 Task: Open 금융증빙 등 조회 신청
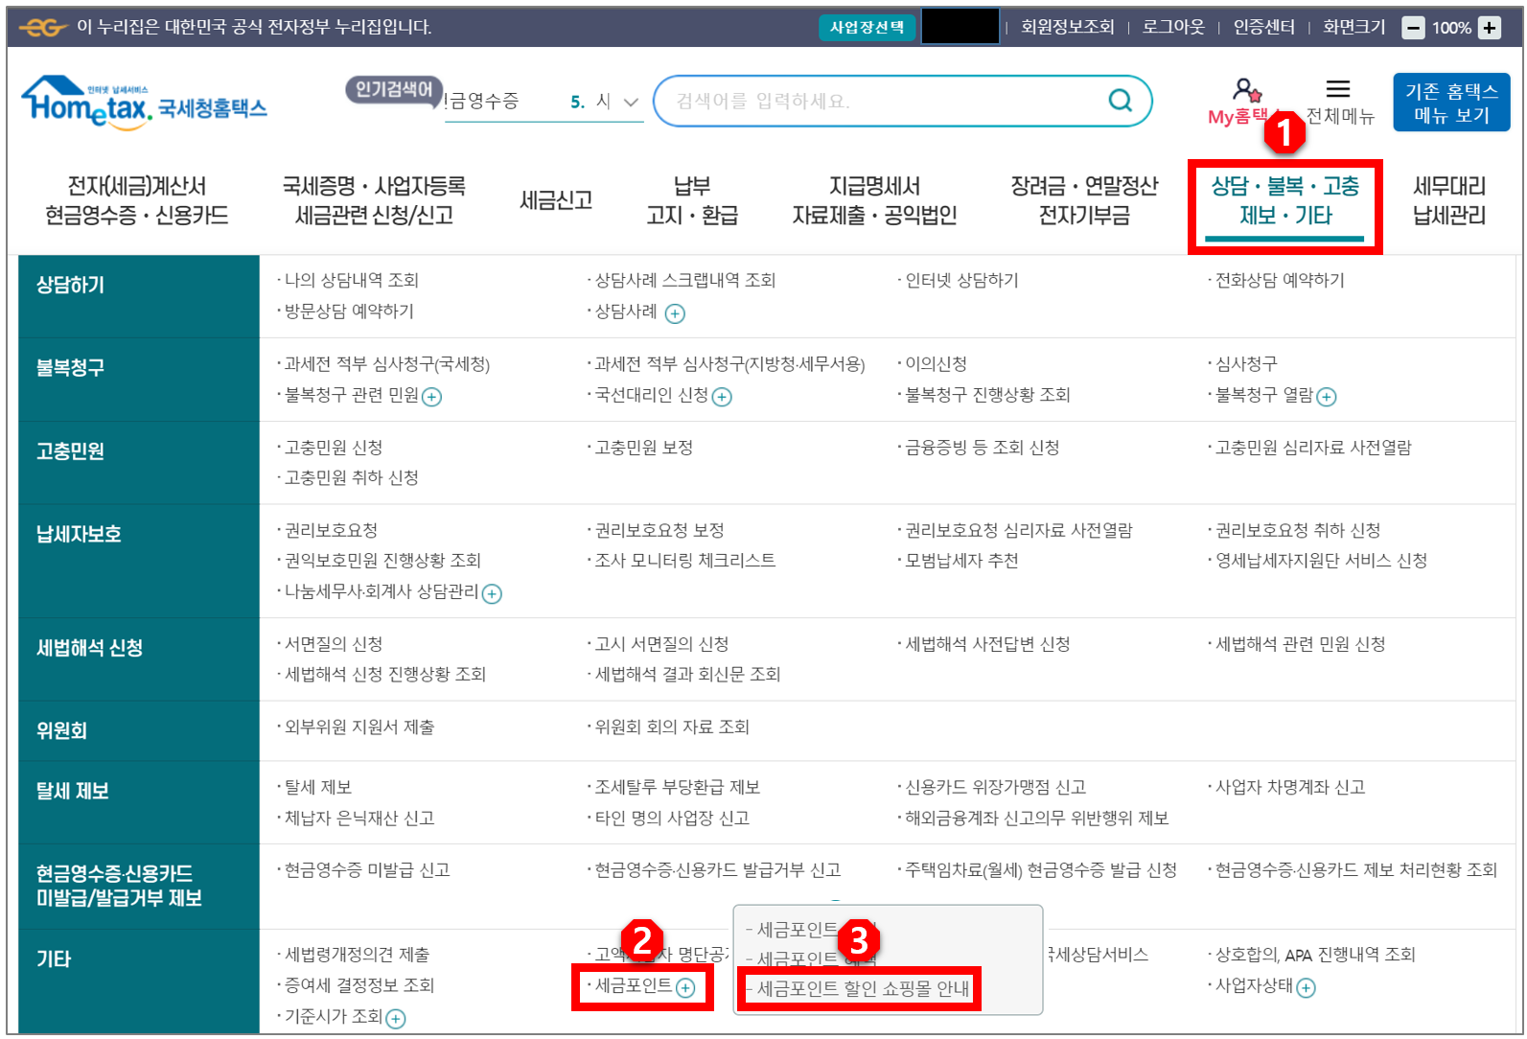983,448
